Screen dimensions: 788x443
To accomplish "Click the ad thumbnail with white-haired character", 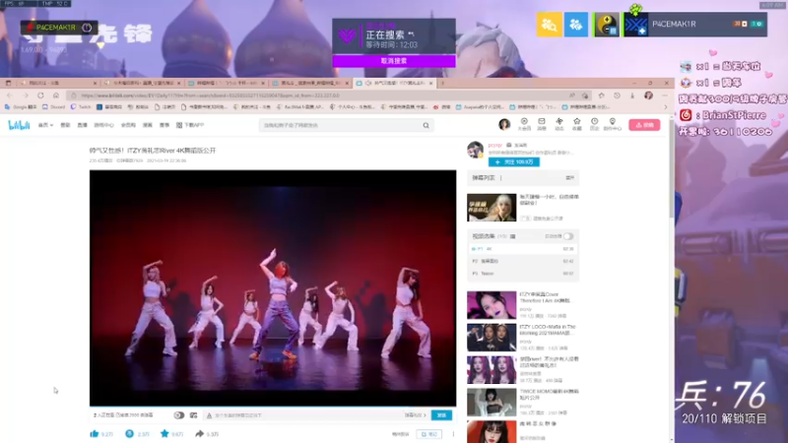I will 492,208.
